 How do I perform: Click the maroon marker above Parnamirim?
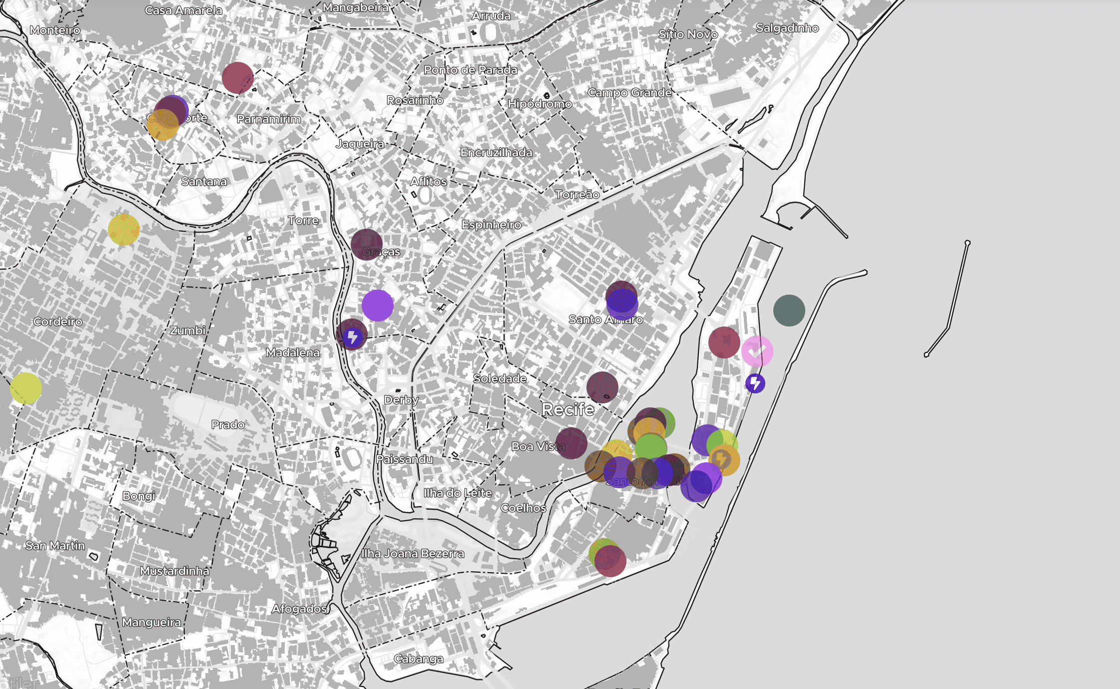pos(237,78)
